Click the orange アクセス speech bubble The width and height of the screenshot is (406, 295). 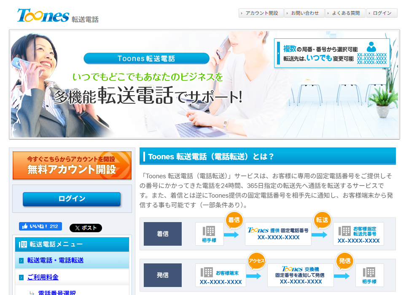coord(256,261)
